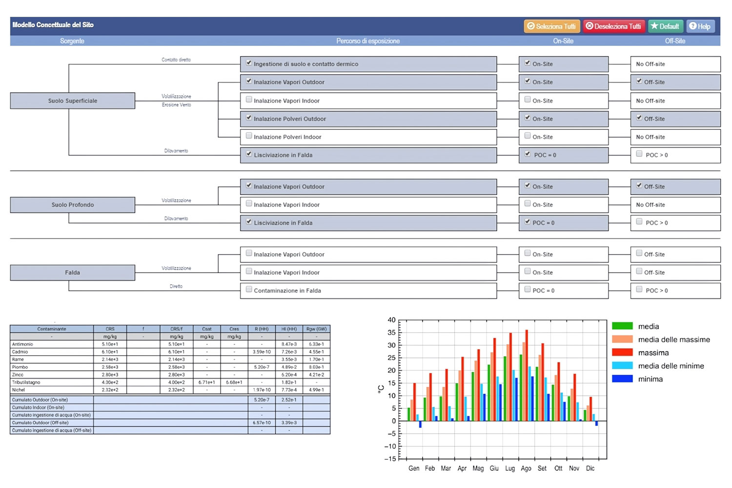Click the 'Erosione Vento' pathway label
This screenshot has width=732, height=488.
(x=176, y=105)
